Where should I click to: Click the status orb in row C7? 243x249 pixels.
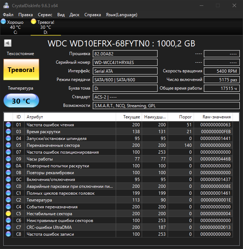(x=8, y=227)
